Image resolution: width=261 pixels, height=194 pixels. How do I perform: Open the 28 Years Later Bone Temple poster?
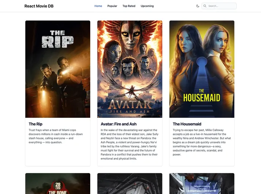(58, 184)
